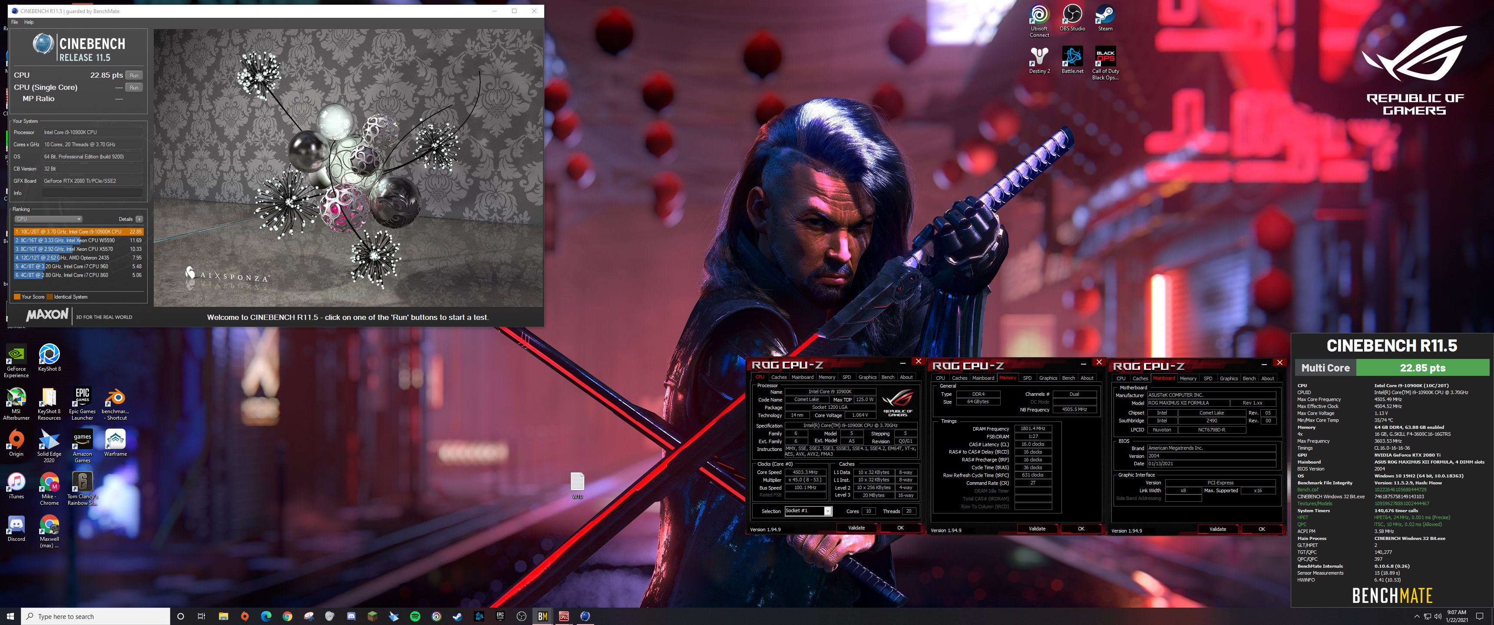Open SPD tab in CPU-Z memory window
Viewport: 1494px width, 625px height.
coord(1027,378)
